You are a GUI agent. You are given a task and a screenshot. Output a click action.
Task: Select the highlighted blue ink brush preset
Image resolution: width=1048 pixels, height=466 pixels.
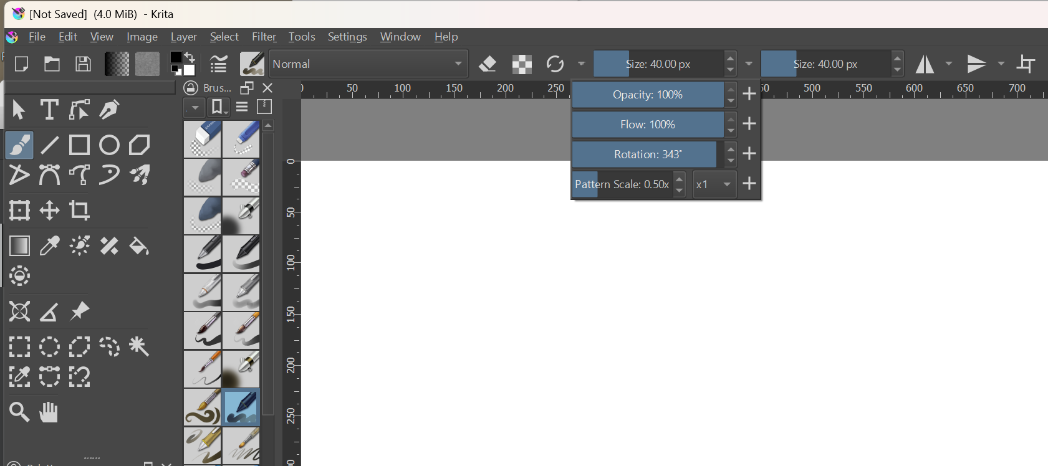(241, 407)
